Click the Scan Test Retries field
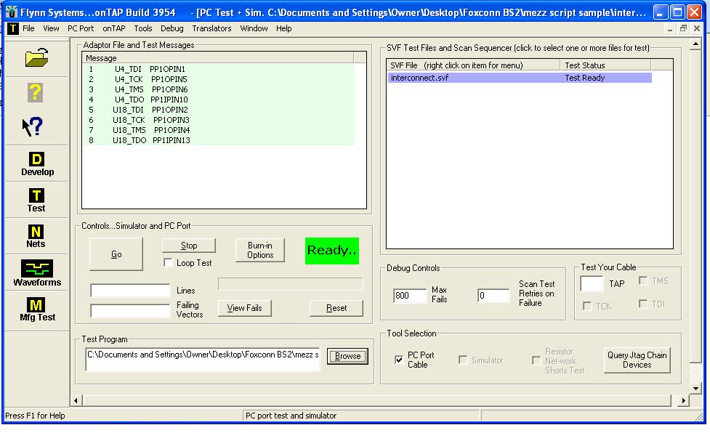The width and height of the screenshot is (710, 433). 493,296
